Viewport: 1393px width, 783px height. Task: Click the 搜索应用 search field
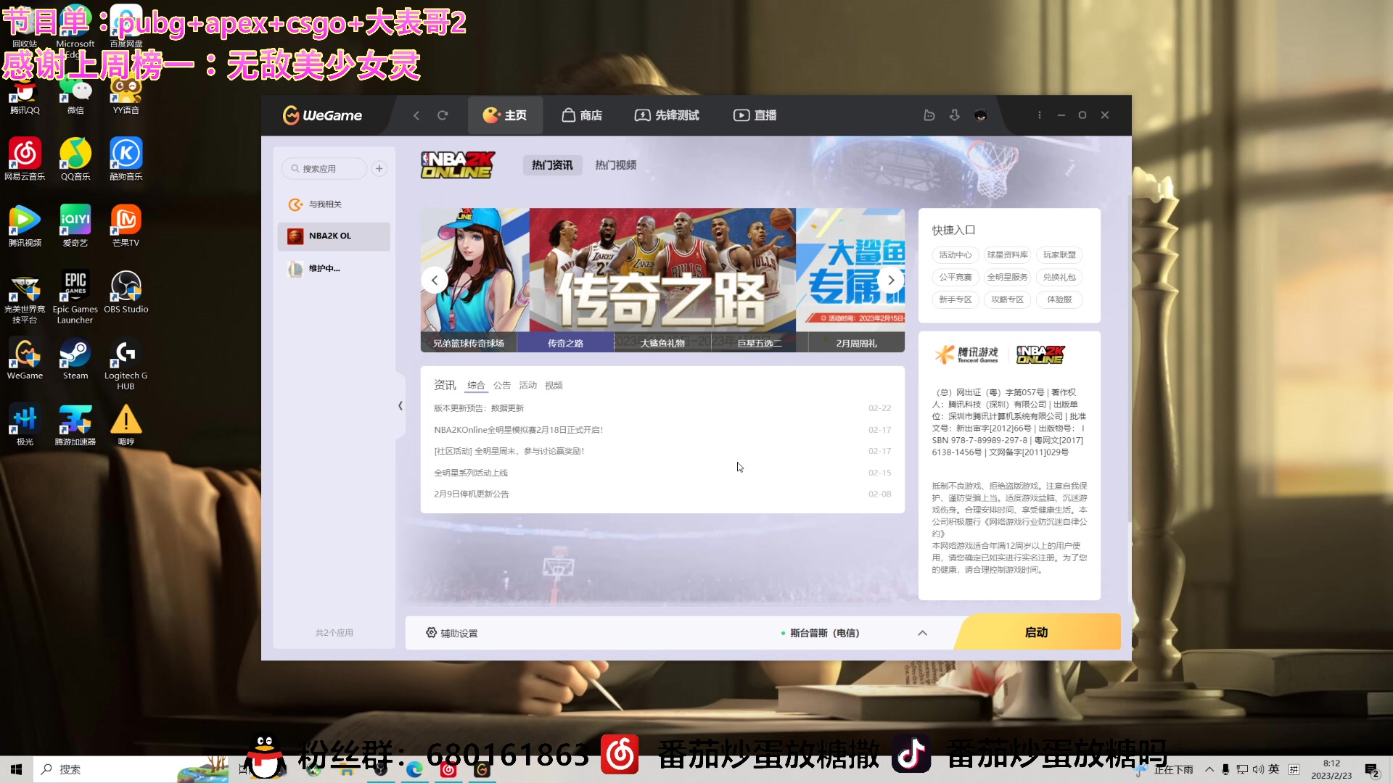tap(324, 169)
